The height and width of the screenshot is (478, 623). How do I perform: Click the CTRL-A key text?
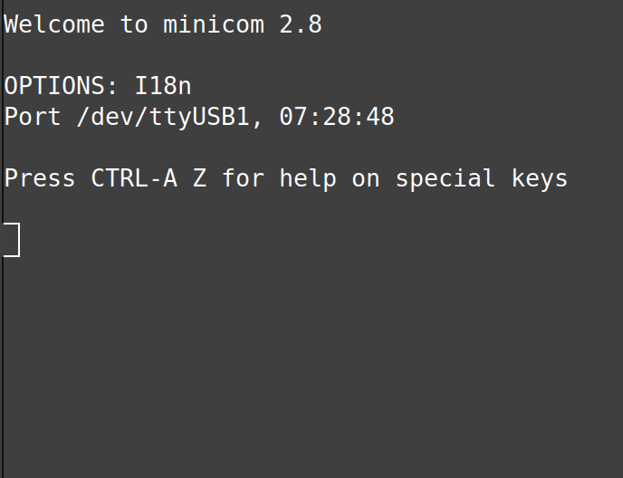click(x=134, y=178)
